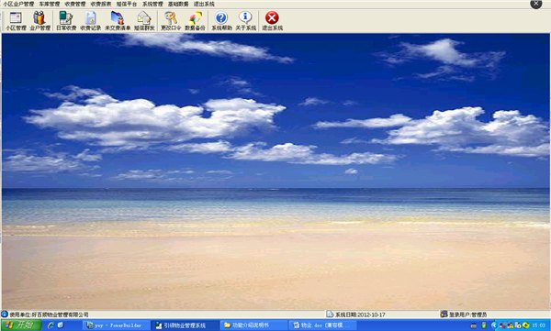This screenshot has height=331, width=551.
Task: Click 退出系统 red exit icon in toolbar
Action: coord(272,21)
